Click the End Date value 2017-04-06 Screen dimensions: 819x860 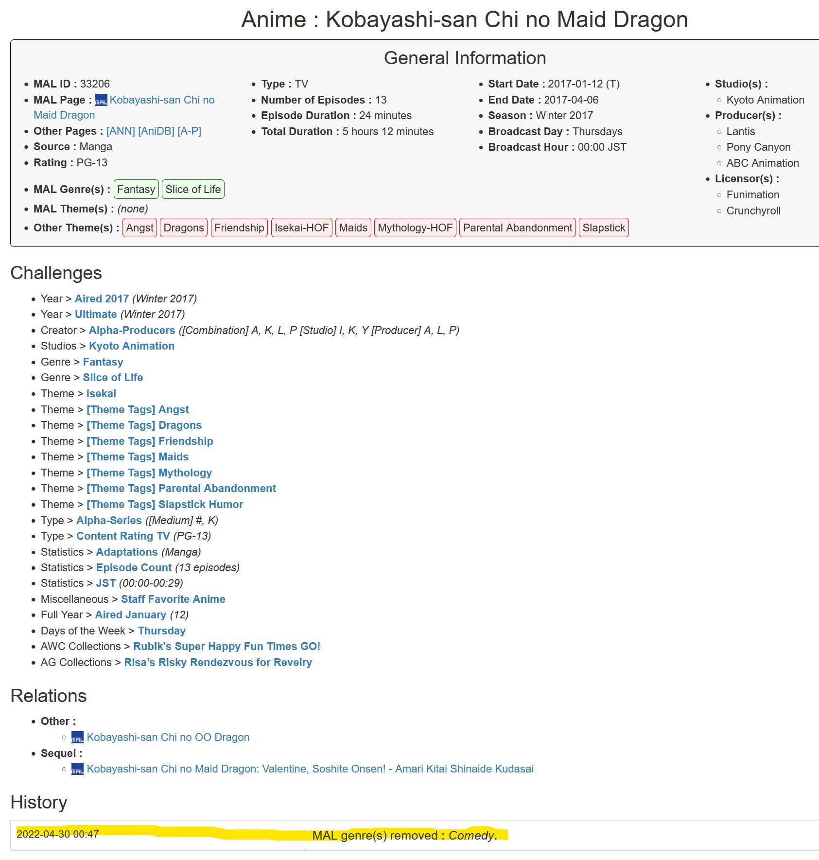(571, 100)
